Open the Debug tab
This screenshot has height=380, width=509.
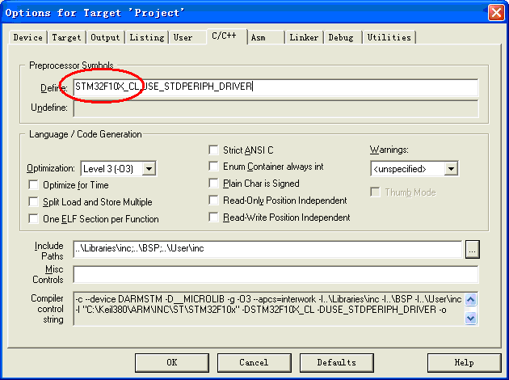(x=341, y=37)
